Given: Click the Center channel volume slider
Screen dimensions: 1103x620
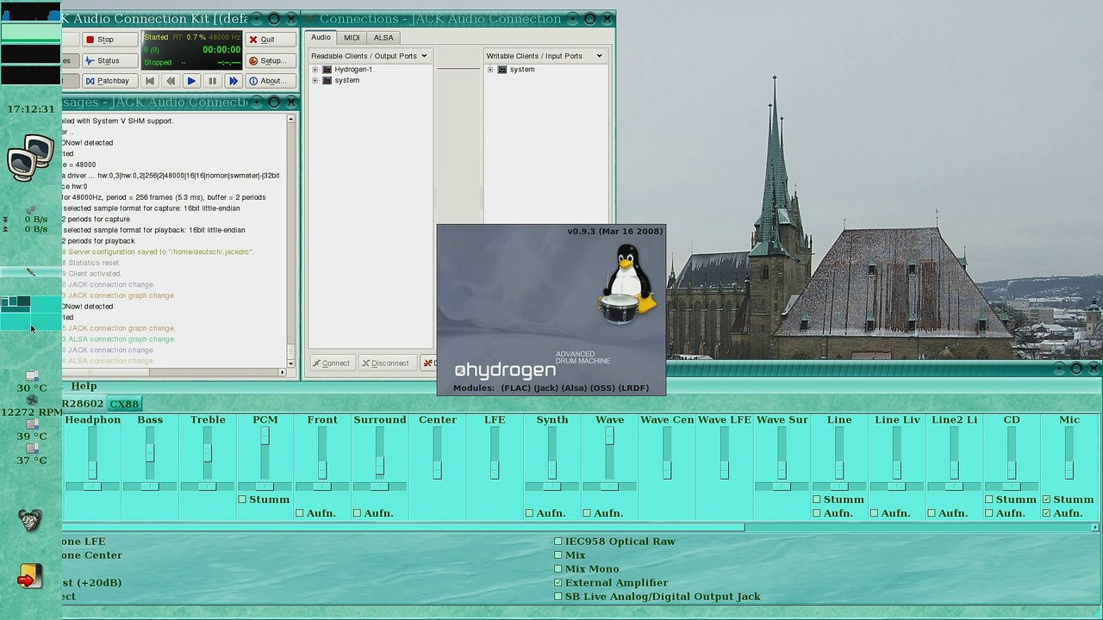Looking at the screenshot, I should click(x=437, y=453).
